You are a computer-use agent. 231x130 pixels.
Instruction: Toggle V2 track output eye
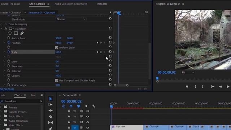(x=87, y=122)
